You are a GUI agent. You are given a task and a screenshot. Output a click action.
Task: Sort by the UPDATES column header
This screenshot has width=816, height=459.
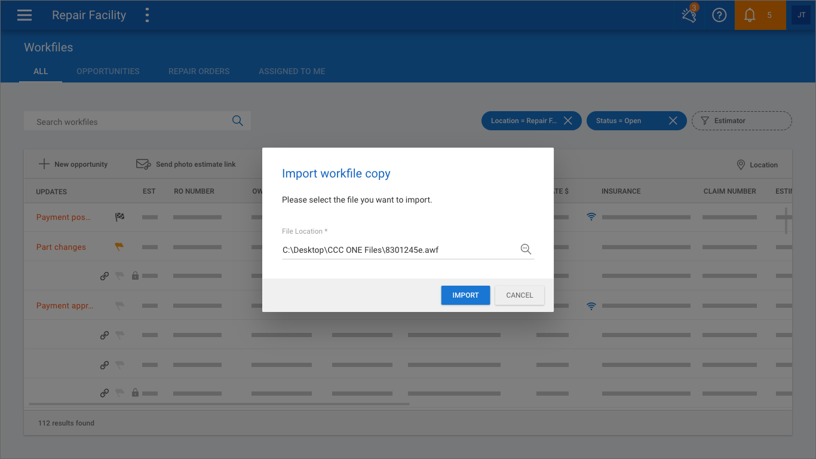click(x=51, y=191)
